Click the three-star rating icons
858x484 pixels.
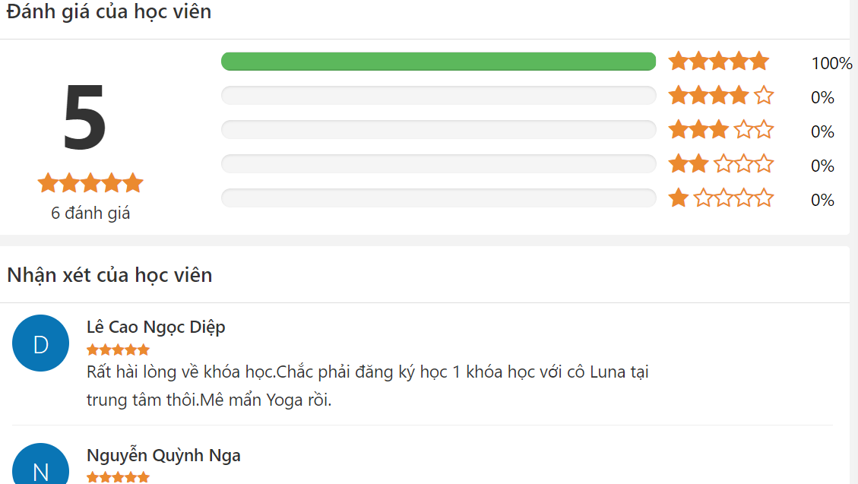[719, 129]
